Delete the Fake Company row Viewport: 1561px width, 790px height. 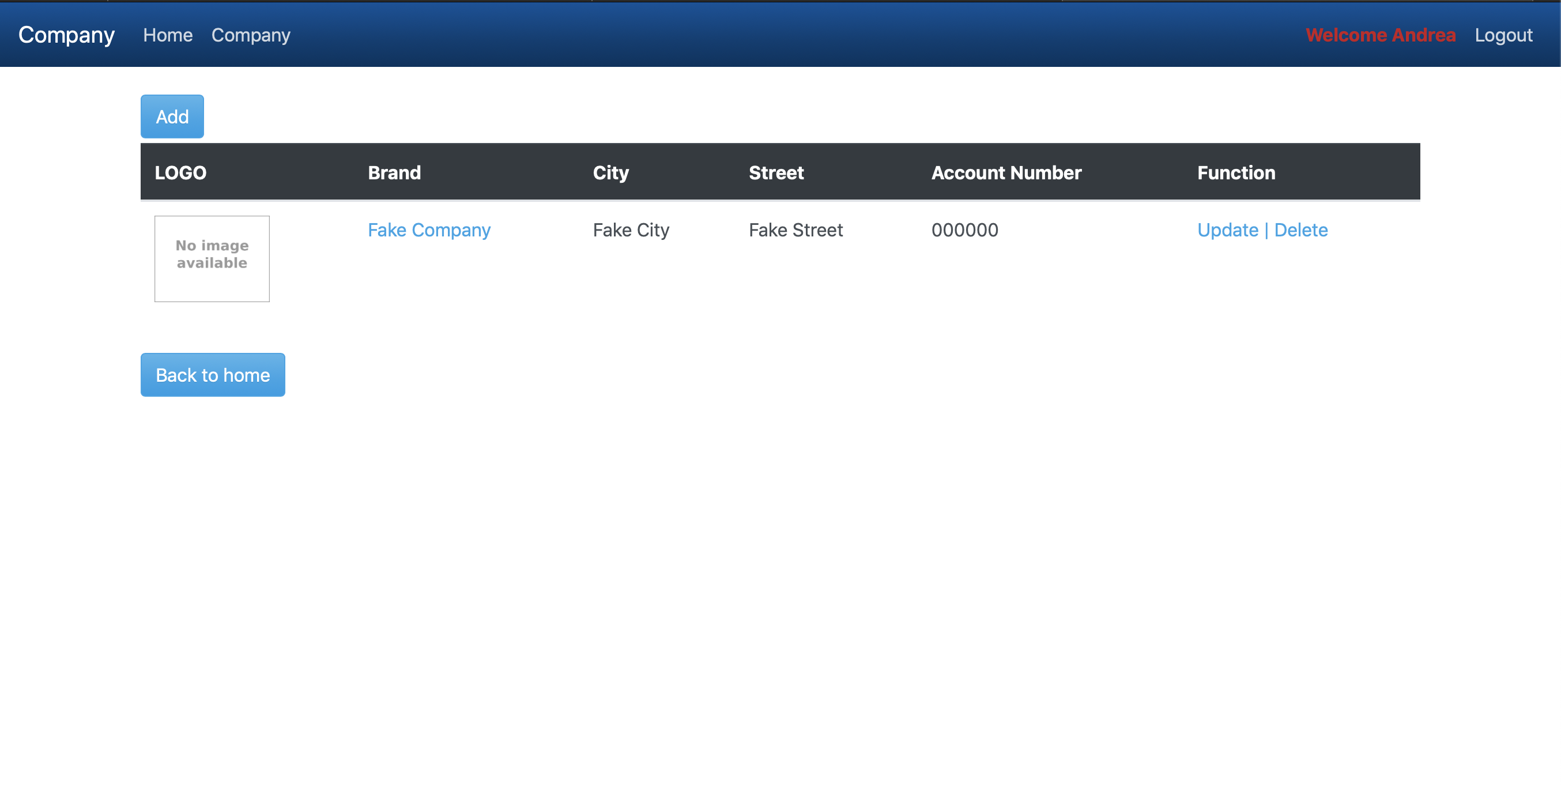(1301, 230)
